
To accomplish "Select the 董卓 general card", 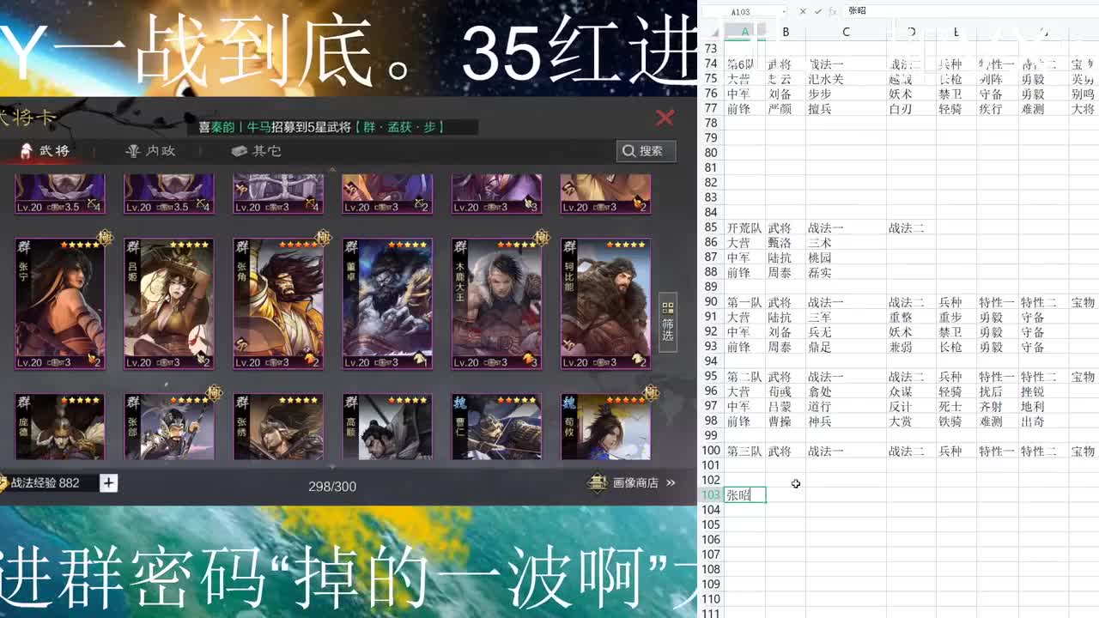I will pos(387,305).
